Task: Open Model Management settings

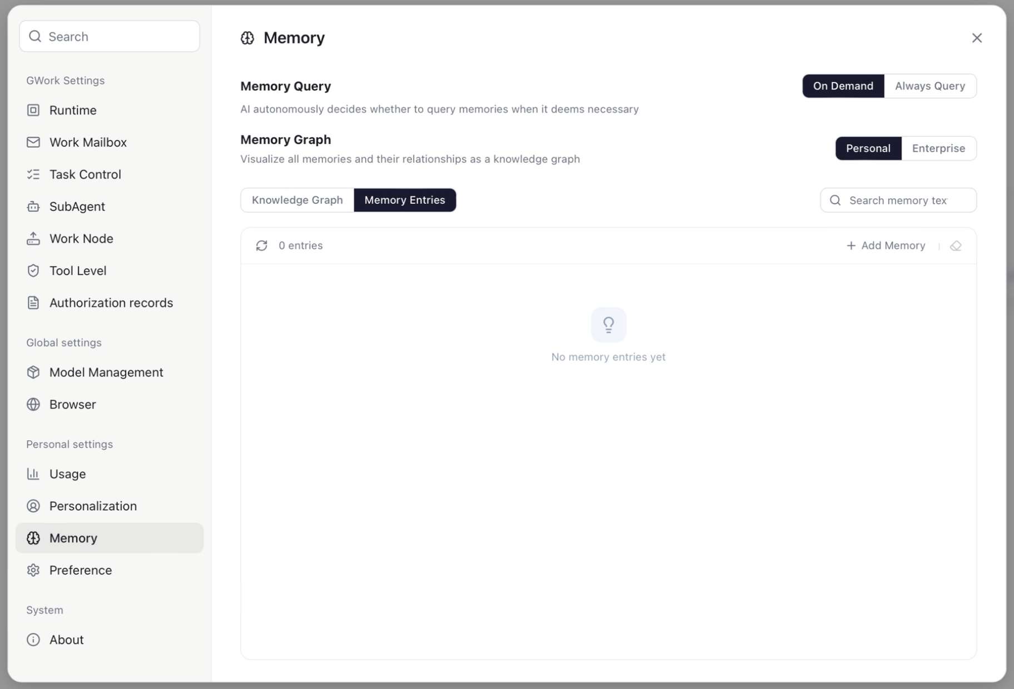Action: pyautogui.click(x=110, y=372)
